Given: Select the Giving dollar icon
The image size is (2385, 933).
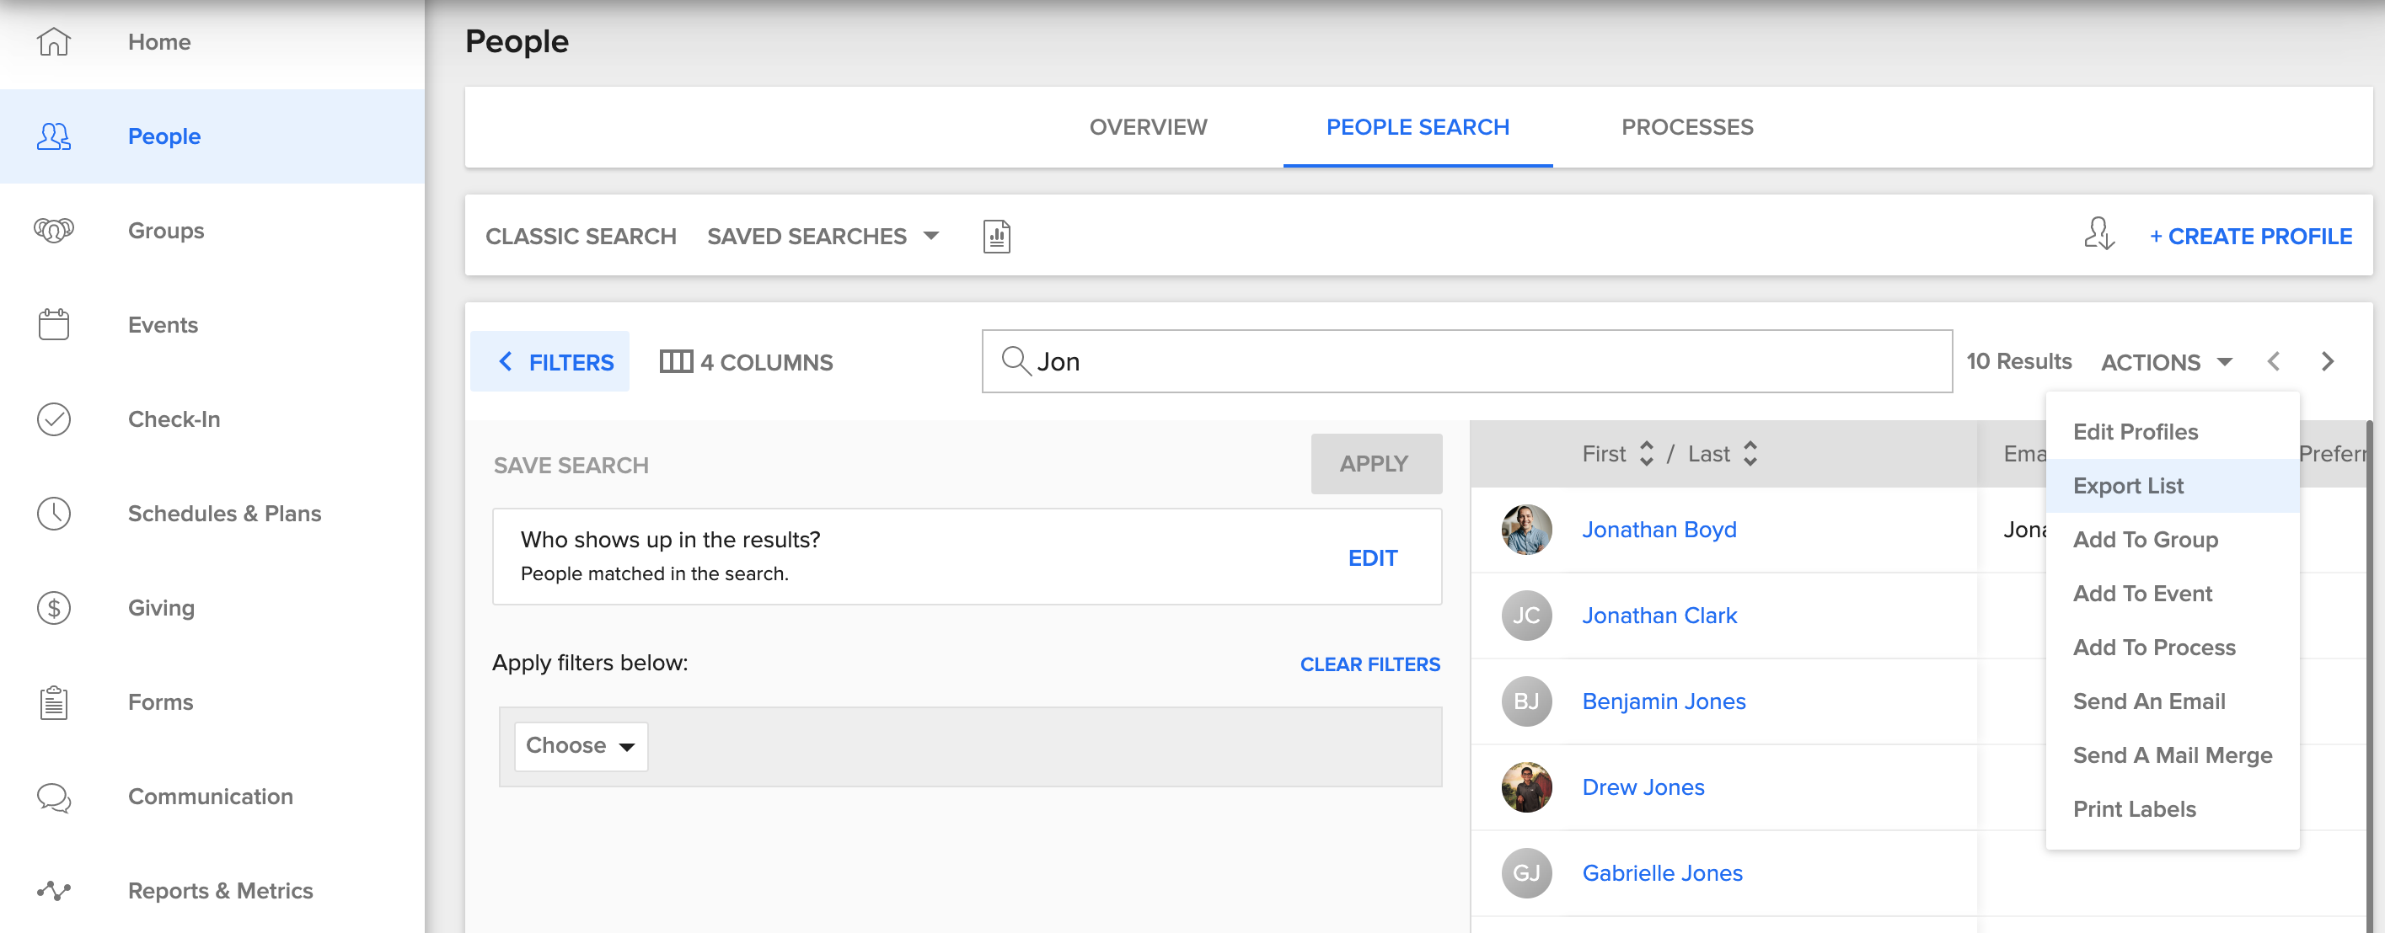Looking at the screenshot, I should [53, 607].
